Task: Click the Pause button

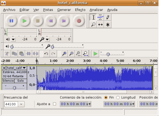Action: pos(11,21)
